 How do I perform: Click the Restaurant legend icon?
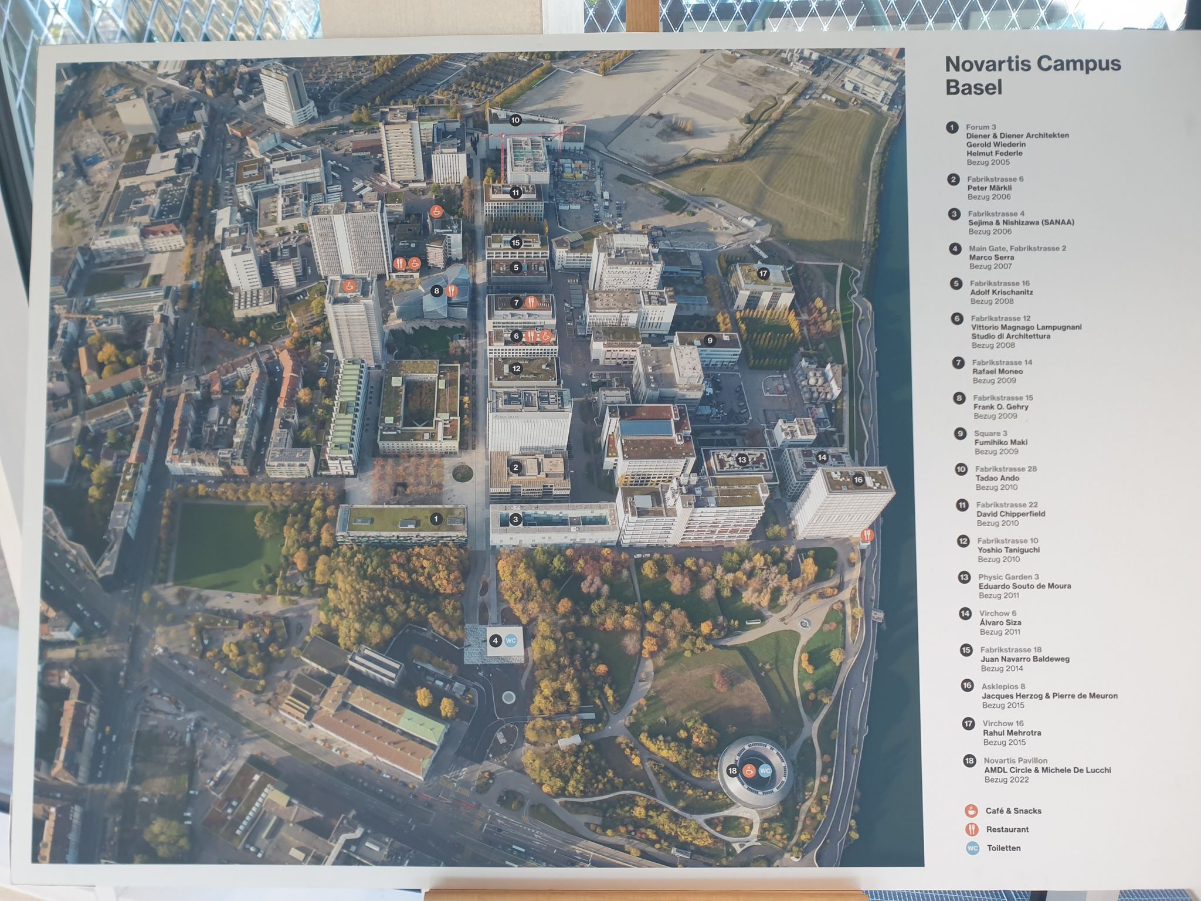coord(972,829)
